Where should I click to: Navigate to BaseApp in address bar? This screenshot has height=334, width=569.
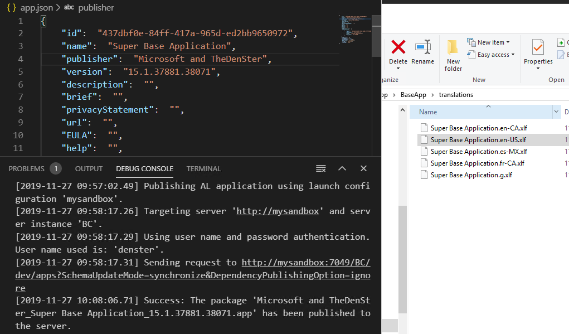click(414, 95)
